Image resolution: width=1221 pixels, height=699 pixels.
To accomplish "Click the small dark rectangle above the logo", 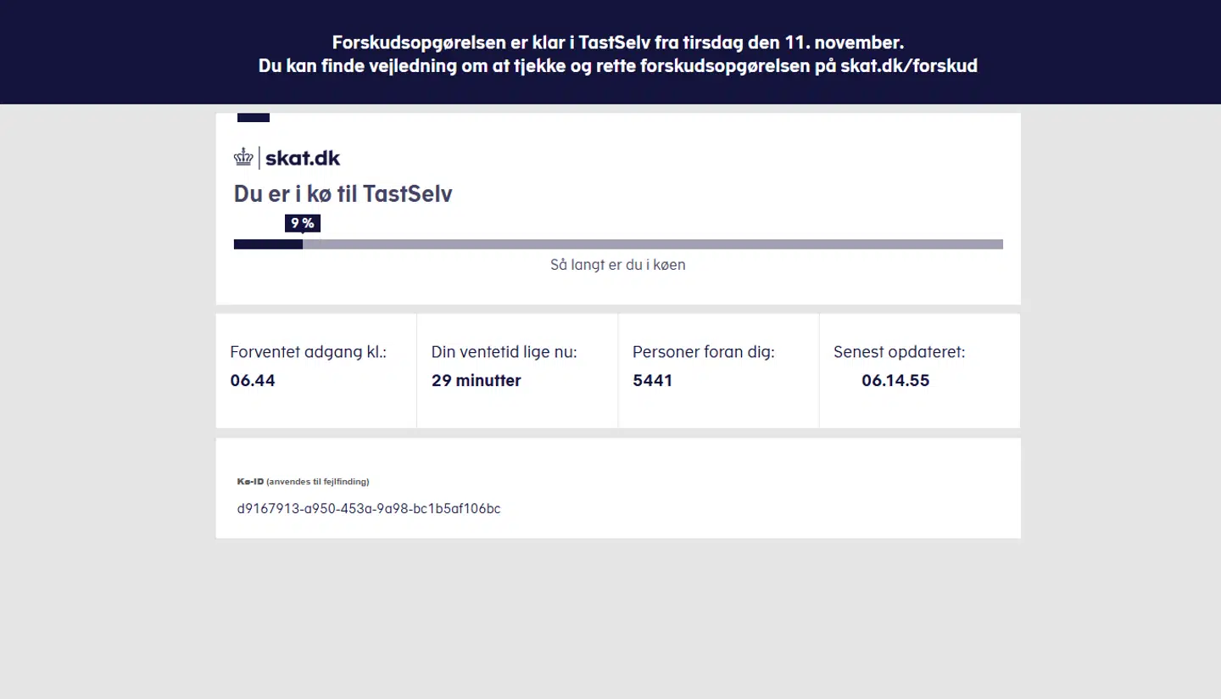I will (254, 118).
